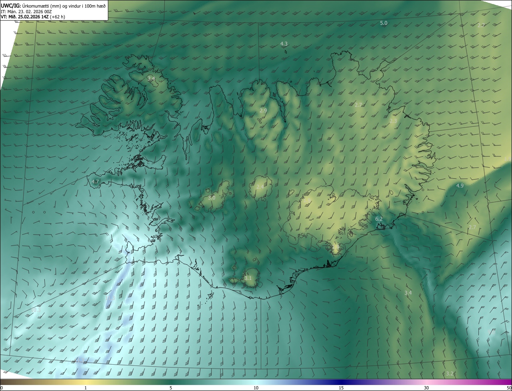Viewport: 512px width, 391px height.
Task: Click the map title line starting 'UWC/IG: Úrkomumætti (mm)'
Action: pos(53,6)
